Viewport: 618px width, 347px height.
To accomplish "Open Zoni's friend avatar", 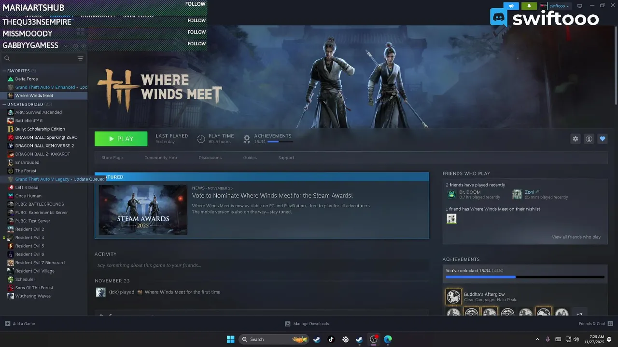I will point(517,194).
